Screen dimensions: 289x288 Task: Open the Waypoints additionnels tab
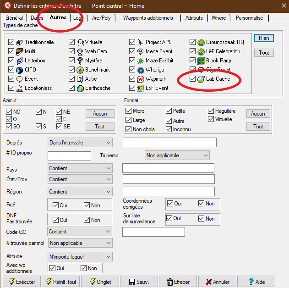[x=147, y=18]
